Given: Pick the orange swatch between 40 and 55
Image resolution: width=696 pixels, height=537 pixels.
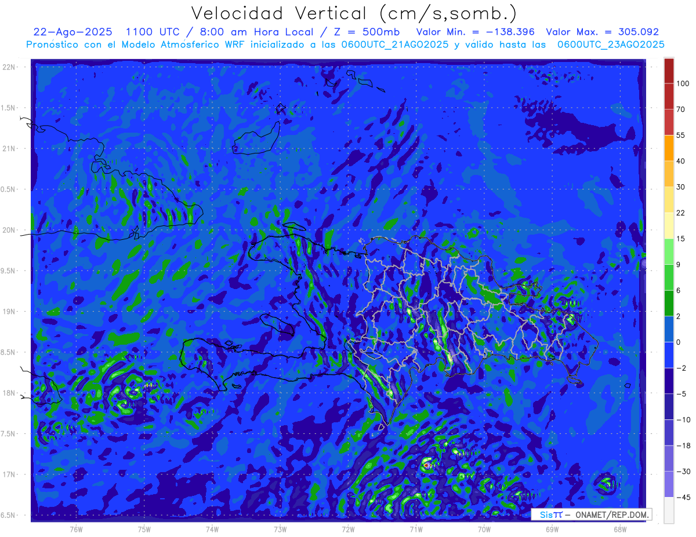Looking at the screenshot, I should [669, 148].
